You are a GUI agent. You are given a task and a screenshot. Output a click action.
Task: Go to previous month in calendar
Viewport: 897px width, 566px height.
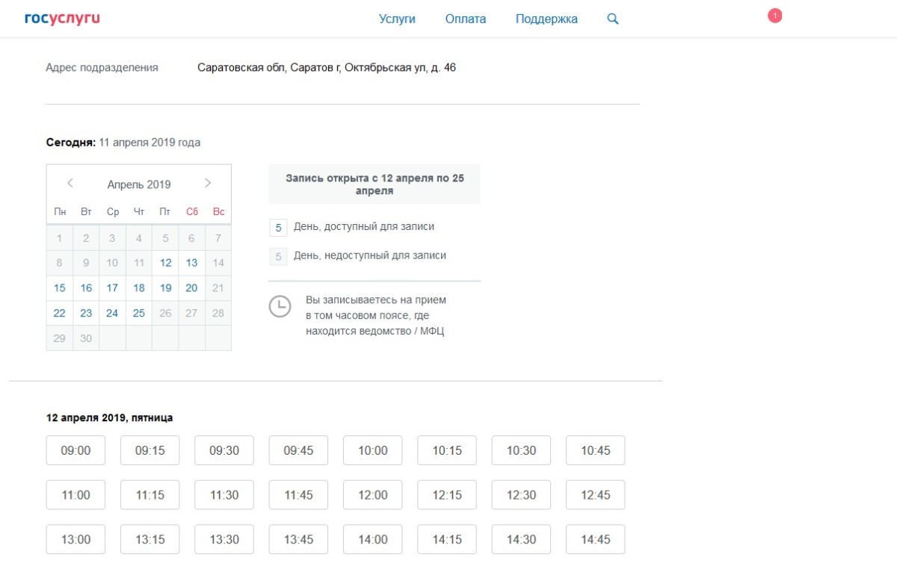click(70, 184)
